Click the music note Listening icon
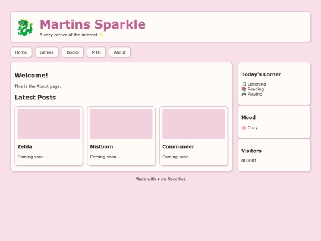 (244, 84)
